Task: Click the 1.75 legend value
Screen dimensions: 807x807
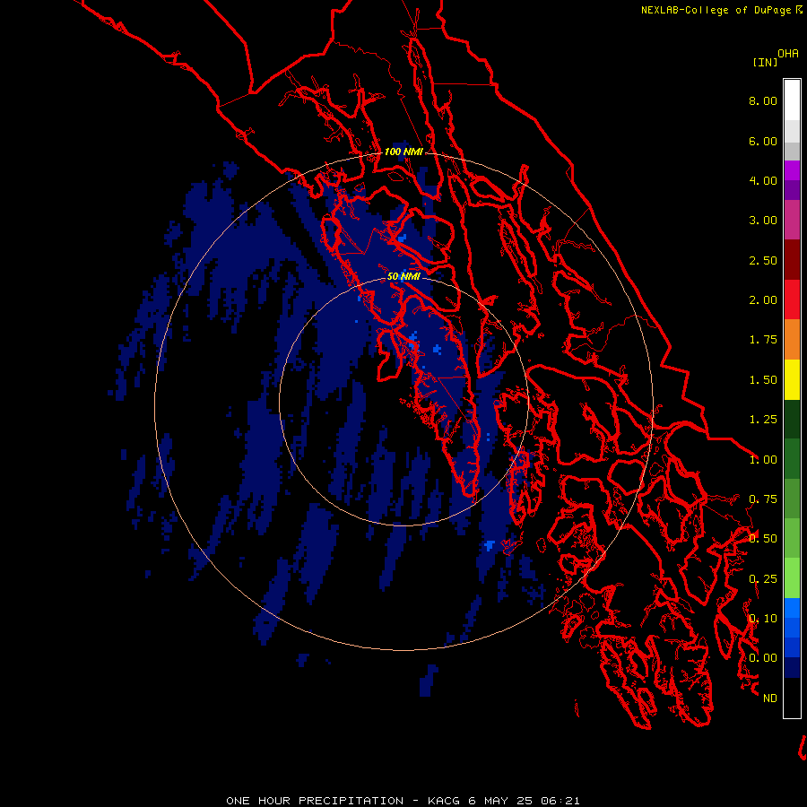Action: tap(763, 340)
